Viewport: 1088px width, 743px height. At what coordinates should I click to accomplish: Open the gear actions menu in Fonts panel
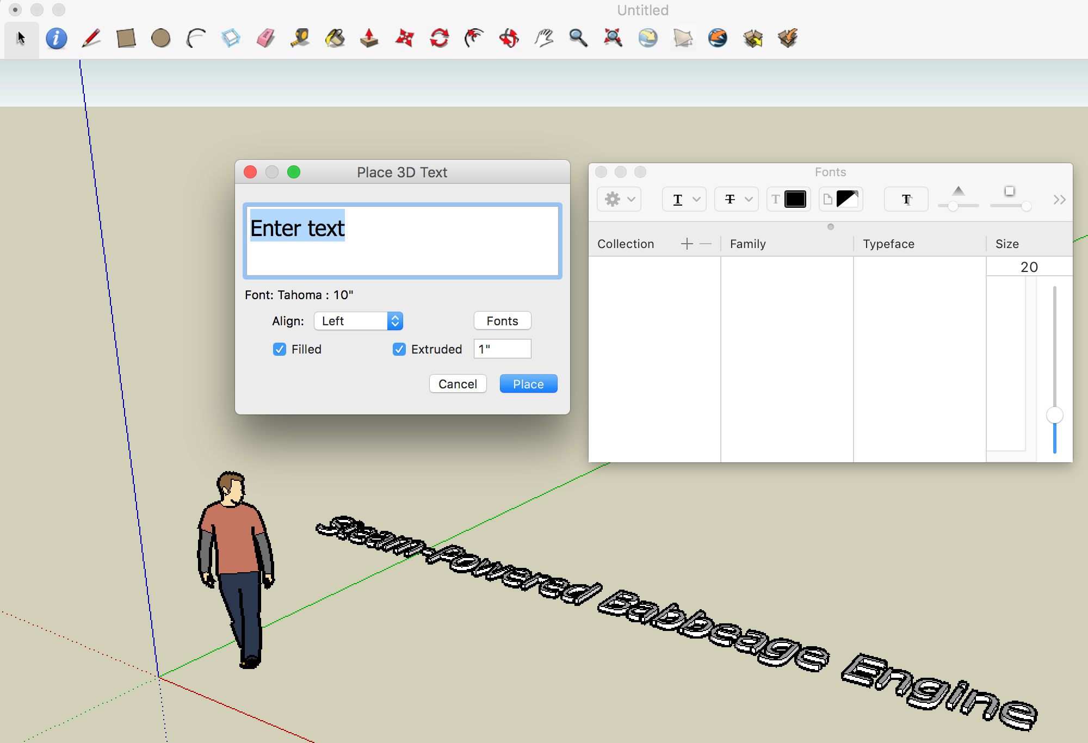click(x=619, y=199)
